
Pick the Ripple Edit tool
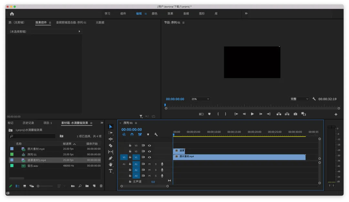111,139
